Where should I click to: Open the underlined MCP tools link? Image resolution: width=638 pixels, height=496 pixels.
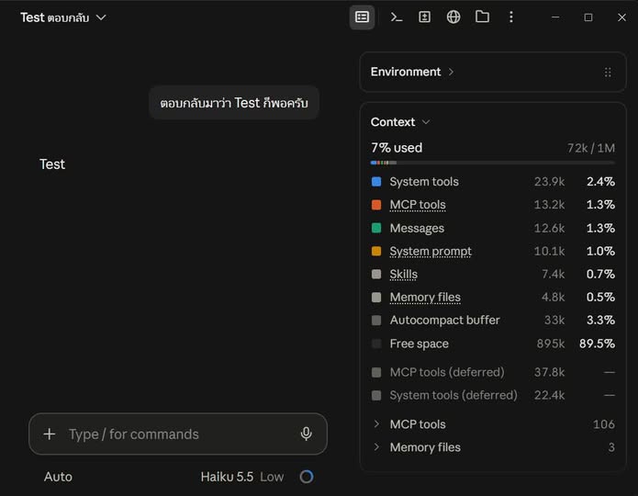pyautogui.click(x=418, y=205)
